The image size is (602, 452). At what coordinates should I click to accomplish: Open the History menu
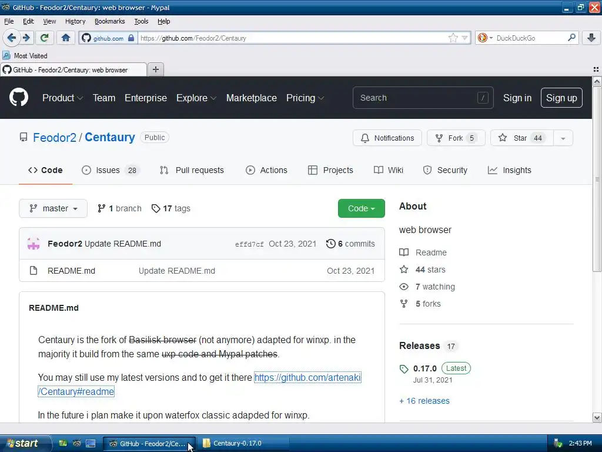click(x=75, y=21)
